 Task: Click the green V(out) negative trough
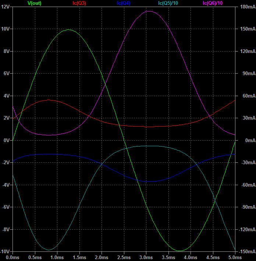coord(180,251)
